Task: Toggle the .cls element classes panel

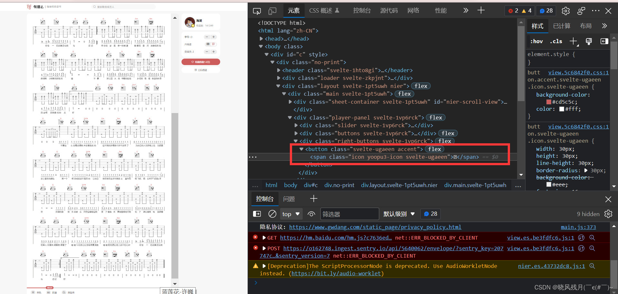Action: pyautogui.click(x=556, y=41)
